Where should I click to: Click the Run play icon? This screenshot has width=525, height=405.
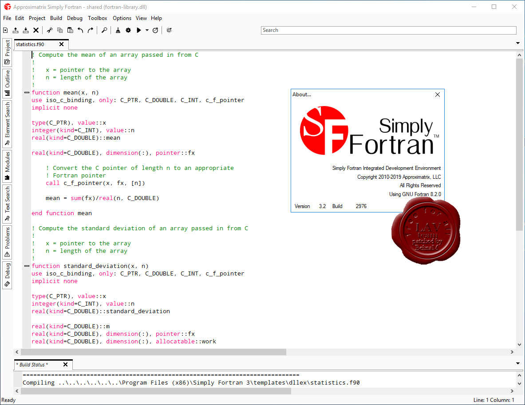(138, 31)
